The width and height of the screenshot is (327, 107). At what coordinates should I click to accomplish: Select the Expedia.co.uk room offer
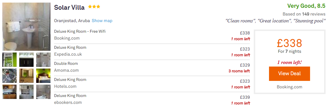[x=152, y=51]
